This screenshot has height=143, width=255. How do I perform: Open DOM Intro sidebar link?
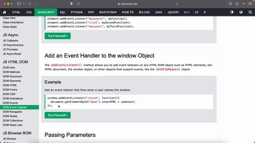pyautogui.click(x=9, y=68)
